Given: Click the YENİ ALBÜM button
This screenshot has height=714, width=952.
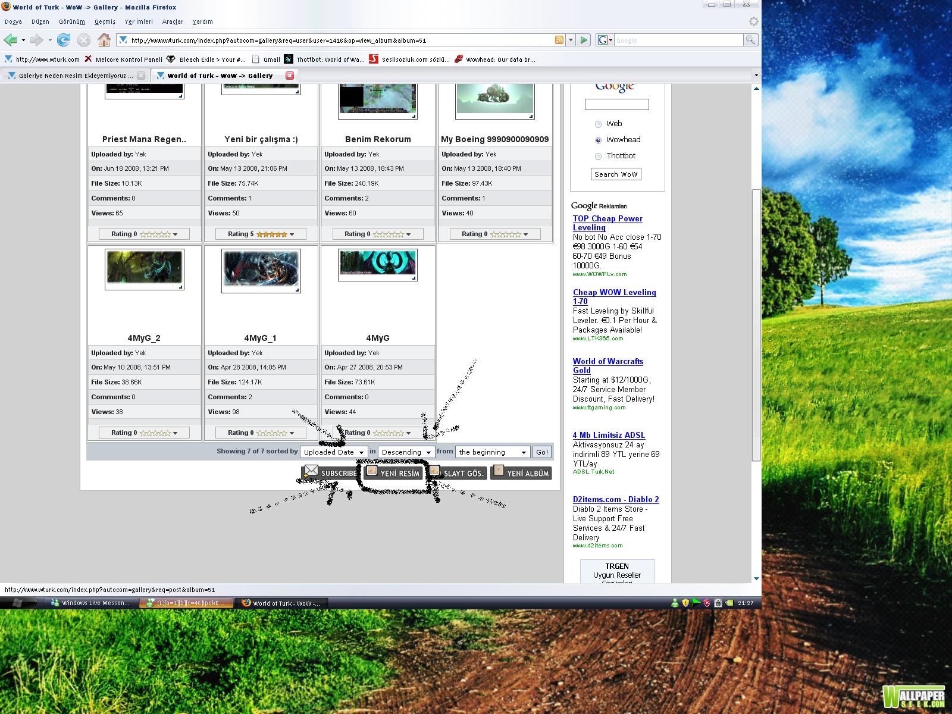Looking at the screenshot, I should pos(521,472).
